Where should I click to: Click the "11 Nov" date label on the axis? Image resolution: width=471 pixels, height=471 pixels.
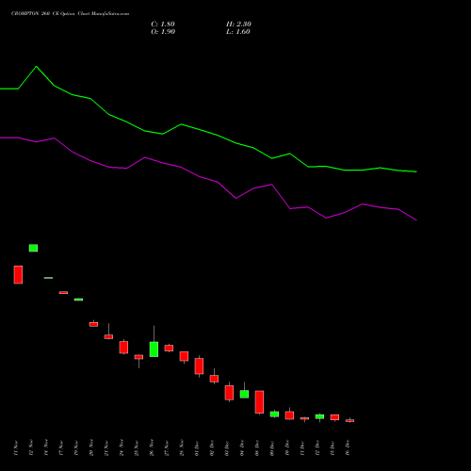coord(16,448)
